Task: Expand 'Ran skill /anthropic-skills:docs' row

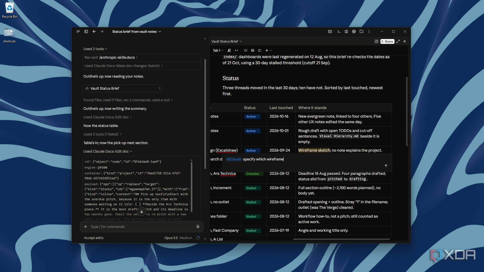Action: [x=141, y=57]
